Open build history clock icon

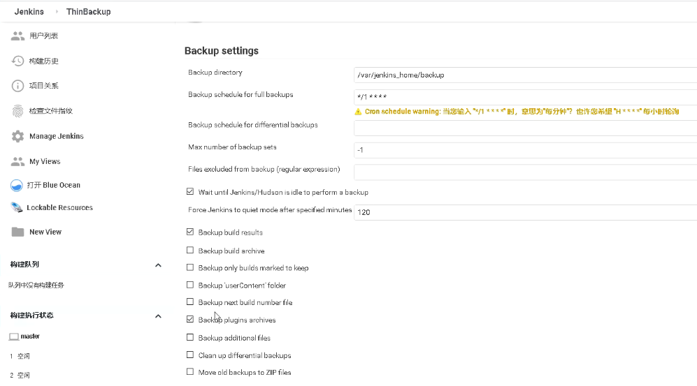click(x=18, y=61)
